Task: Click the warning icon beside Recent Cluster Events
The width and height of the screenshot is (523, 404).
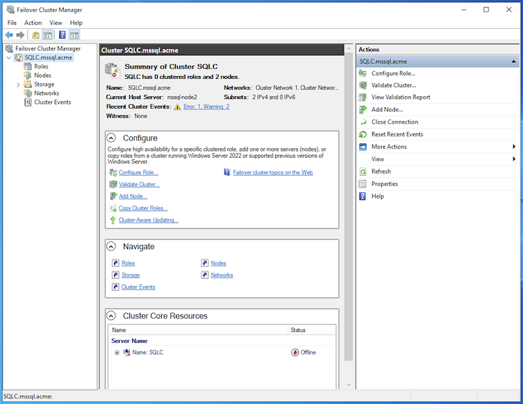Action: pyautogui.click(x=177, y=107)
